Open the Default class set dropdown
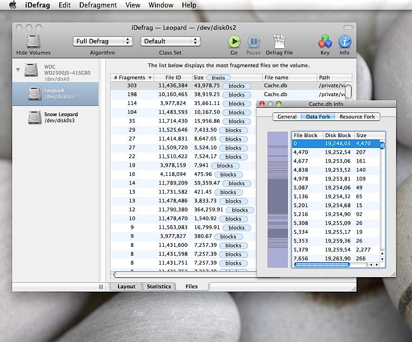This screenshot has width=412, height=342. 170,41
